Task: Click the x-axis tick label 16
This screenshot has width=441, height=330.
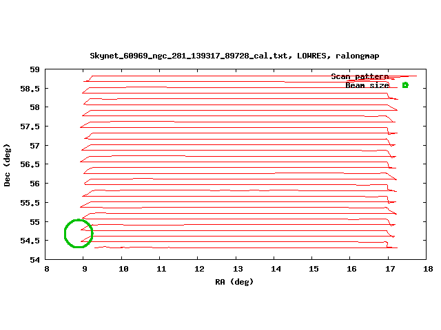Action: (351, 269)
